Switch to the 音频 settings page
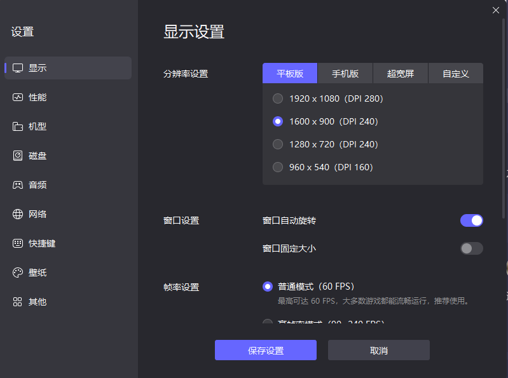Image resolution: width=508 pixels, height=378 pixels. point(68,185)
